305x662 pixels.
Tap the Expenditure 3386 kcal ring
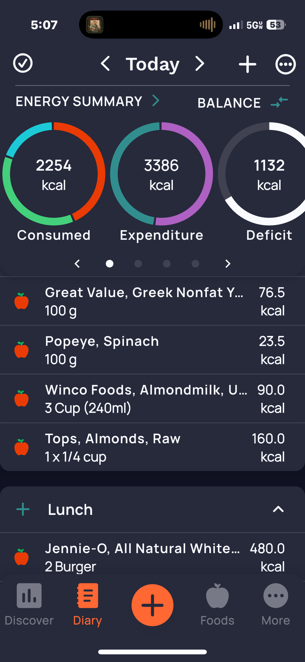pyautogui.click(x=161, y=174)
